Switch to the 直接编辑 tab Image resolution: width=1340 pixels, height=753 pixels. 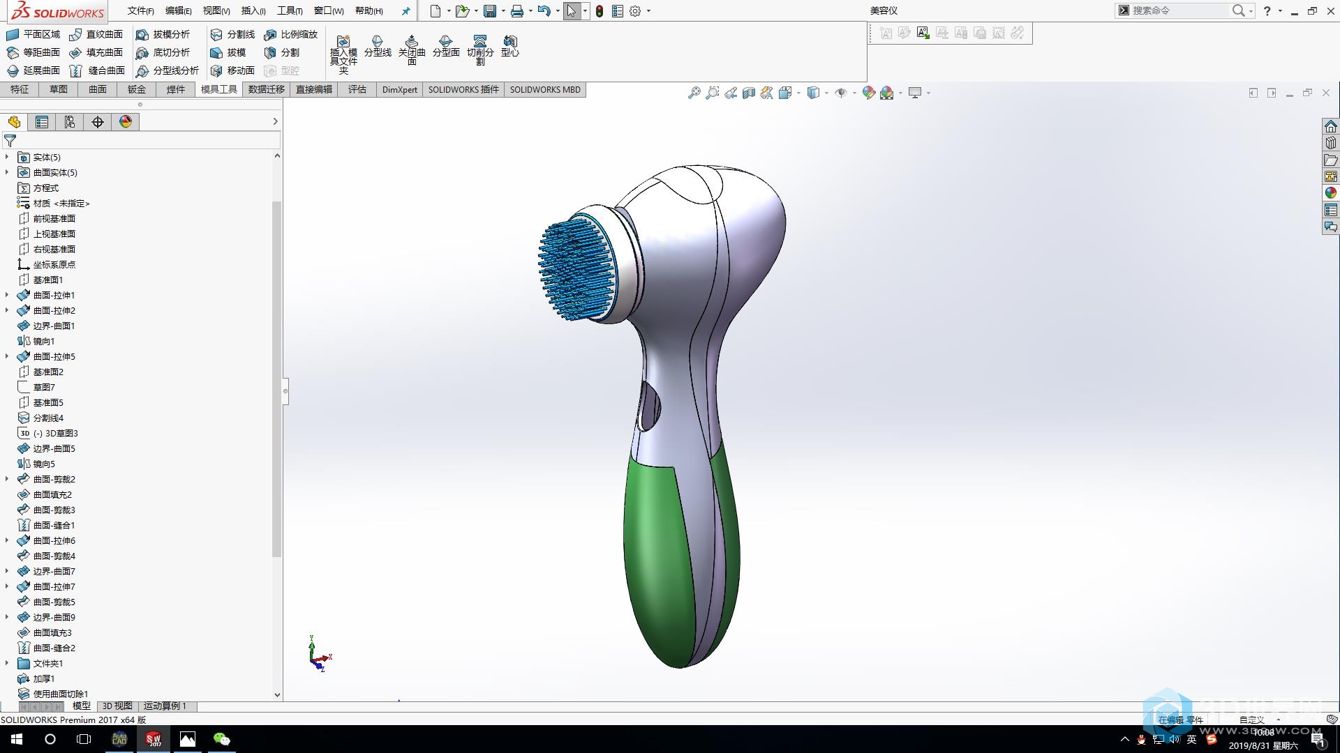314,89
